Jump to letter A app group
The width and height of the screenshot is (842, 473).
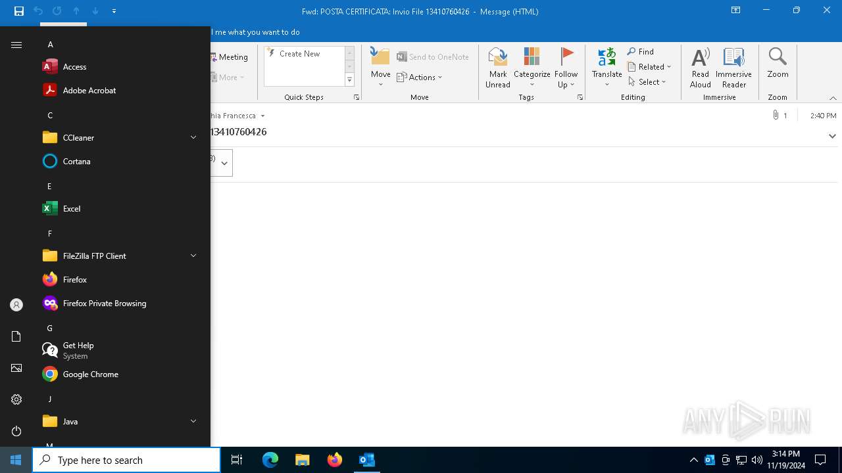pos(50,45)
